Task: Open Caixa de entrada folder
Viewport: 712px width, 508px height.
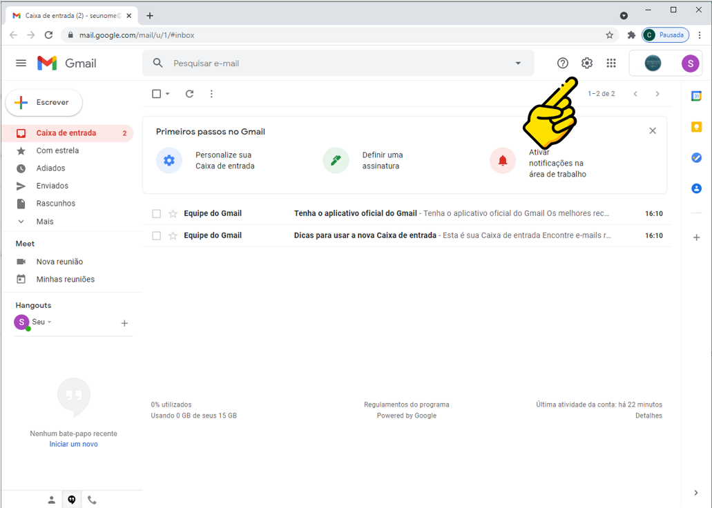Action: pyautogui.click(x=67, y=133)
